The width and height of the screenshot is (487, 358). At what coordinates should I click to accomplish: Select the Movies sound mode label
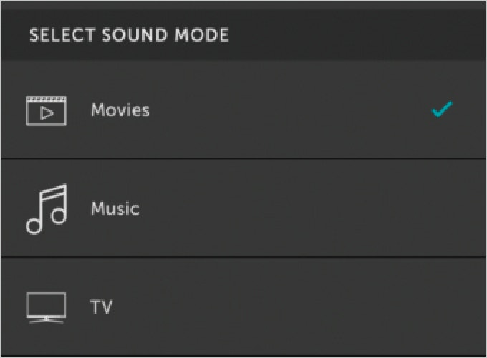(x=120, y=110)
